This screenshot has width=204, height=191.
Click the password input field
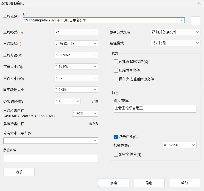coord(155,109)
